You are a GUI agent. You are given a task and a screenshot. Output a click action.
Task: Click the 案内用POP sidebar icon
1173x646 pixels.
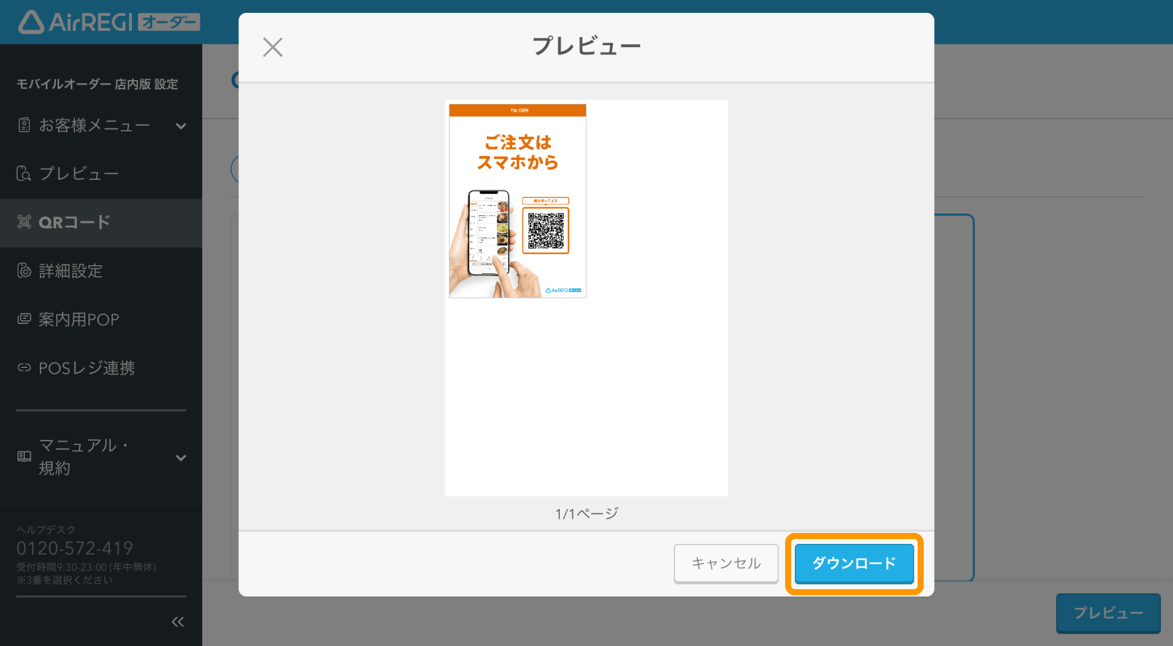coord(24,318)
